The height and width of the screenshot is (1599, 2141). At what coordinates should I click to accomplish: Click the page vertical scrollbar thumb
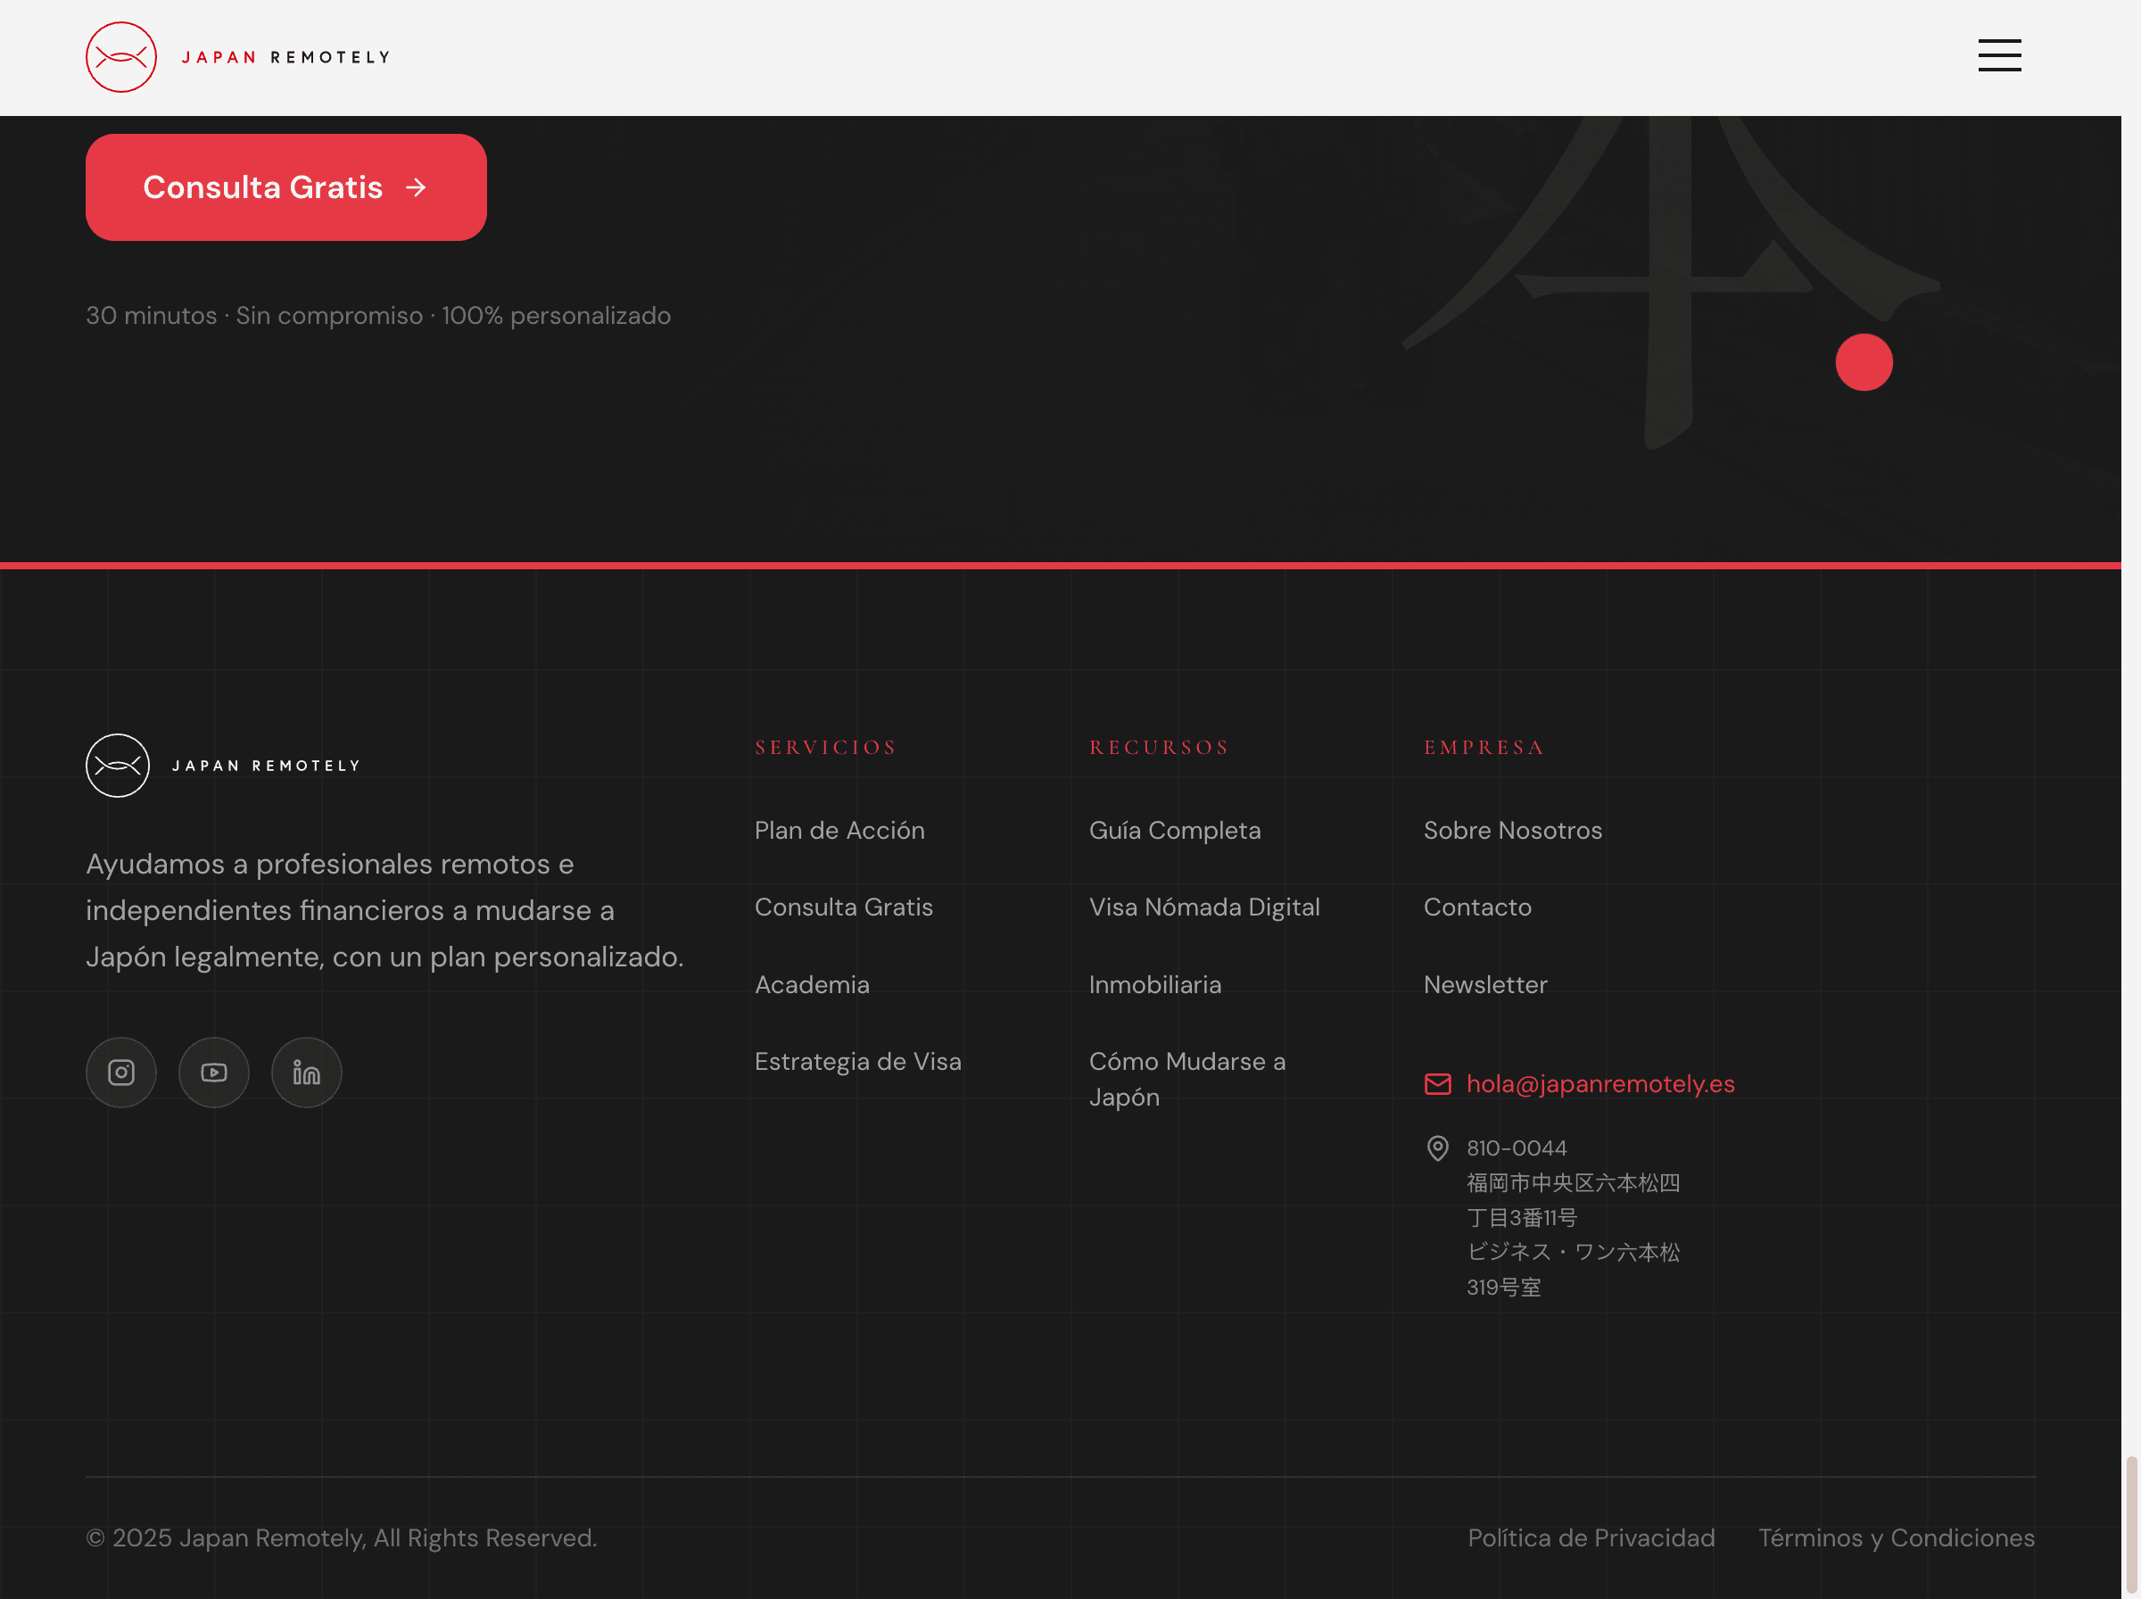2130,1524
